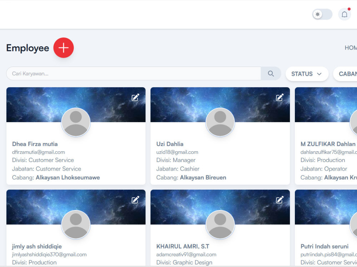This screenshot has width=357, height=267.
Task: Edit Dhea Firza mutia's card
Action: pyautogui.click(x=135, y=98)
